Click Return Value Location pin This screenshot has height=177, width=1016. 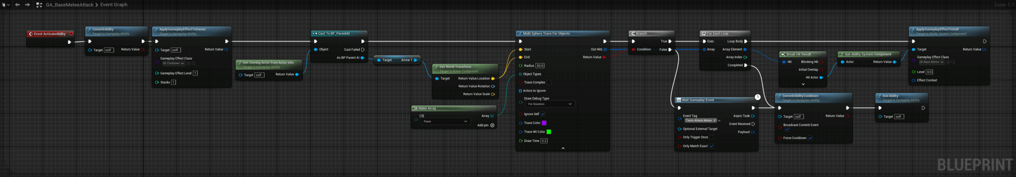[493, 79]
